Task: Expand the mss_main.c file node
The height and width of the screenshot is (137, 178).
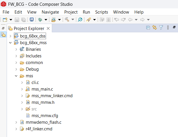Action: (22, 89)
